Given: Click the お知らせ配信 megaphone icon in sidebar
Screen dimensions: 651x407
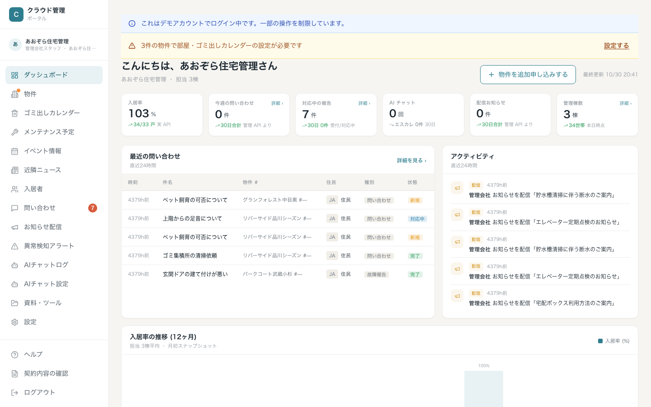Looking at the screenshot, I should 15,227.
